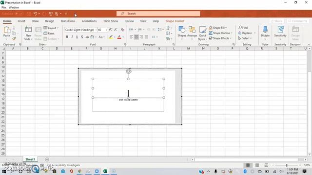This screenshot has height=175, width=312.
Task: Open the Slide Show tab
Action: click(x=111, y=21)
